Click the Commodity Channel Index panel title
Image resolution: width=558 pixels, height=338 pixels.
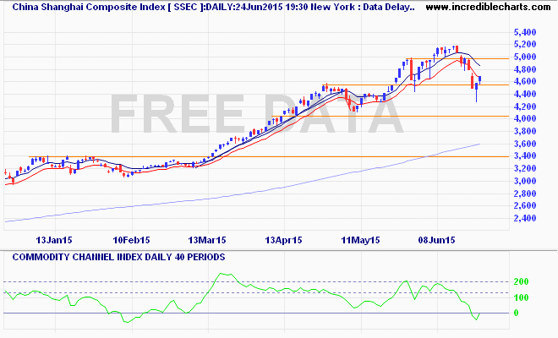(x=101, y=255)
